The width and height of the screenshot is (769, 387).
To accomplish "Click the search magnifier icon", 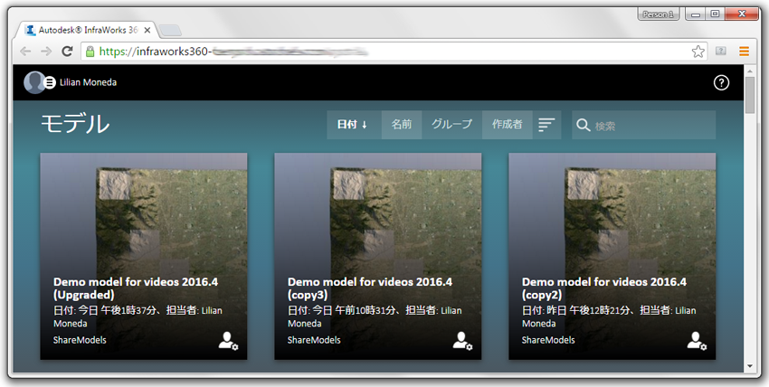I will click(x=583, y=126).
